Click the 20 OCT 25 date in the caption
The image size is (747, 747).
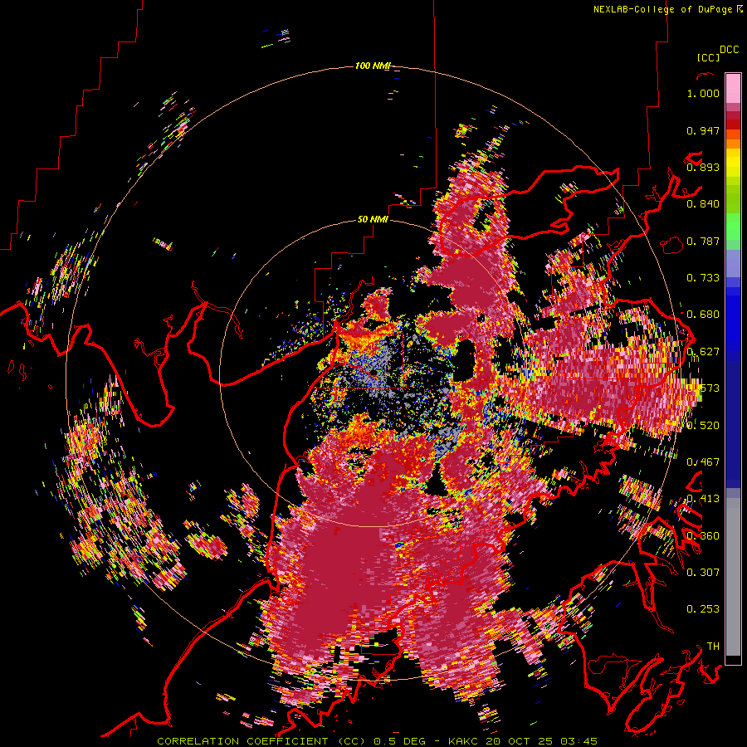520,741
